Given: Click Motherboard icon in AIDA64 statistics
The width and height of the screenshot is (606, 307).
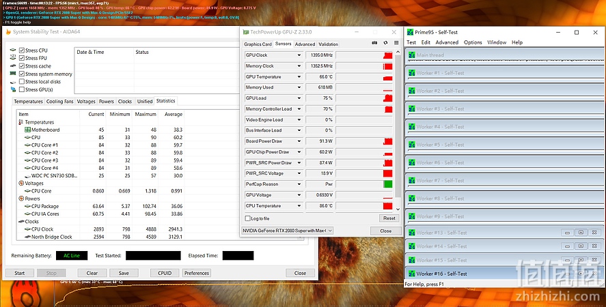Looking at the screenshot, I should 27,130.
